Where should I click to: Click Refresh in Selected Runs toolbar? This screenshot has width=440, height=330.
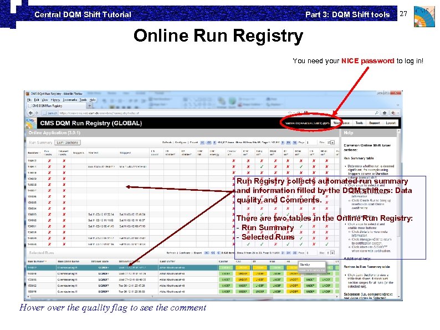tap(171, 253)
